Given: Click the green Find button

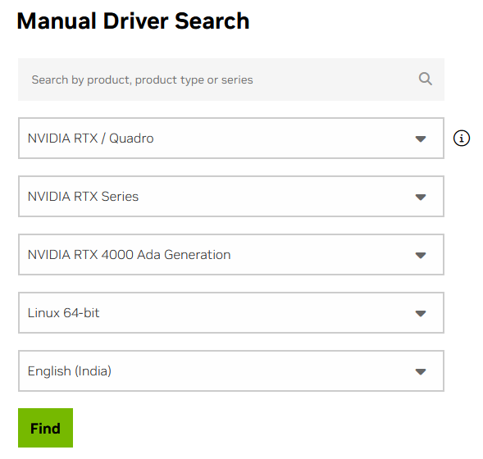Looking at the screenshot, I should [x=46, y=428].
